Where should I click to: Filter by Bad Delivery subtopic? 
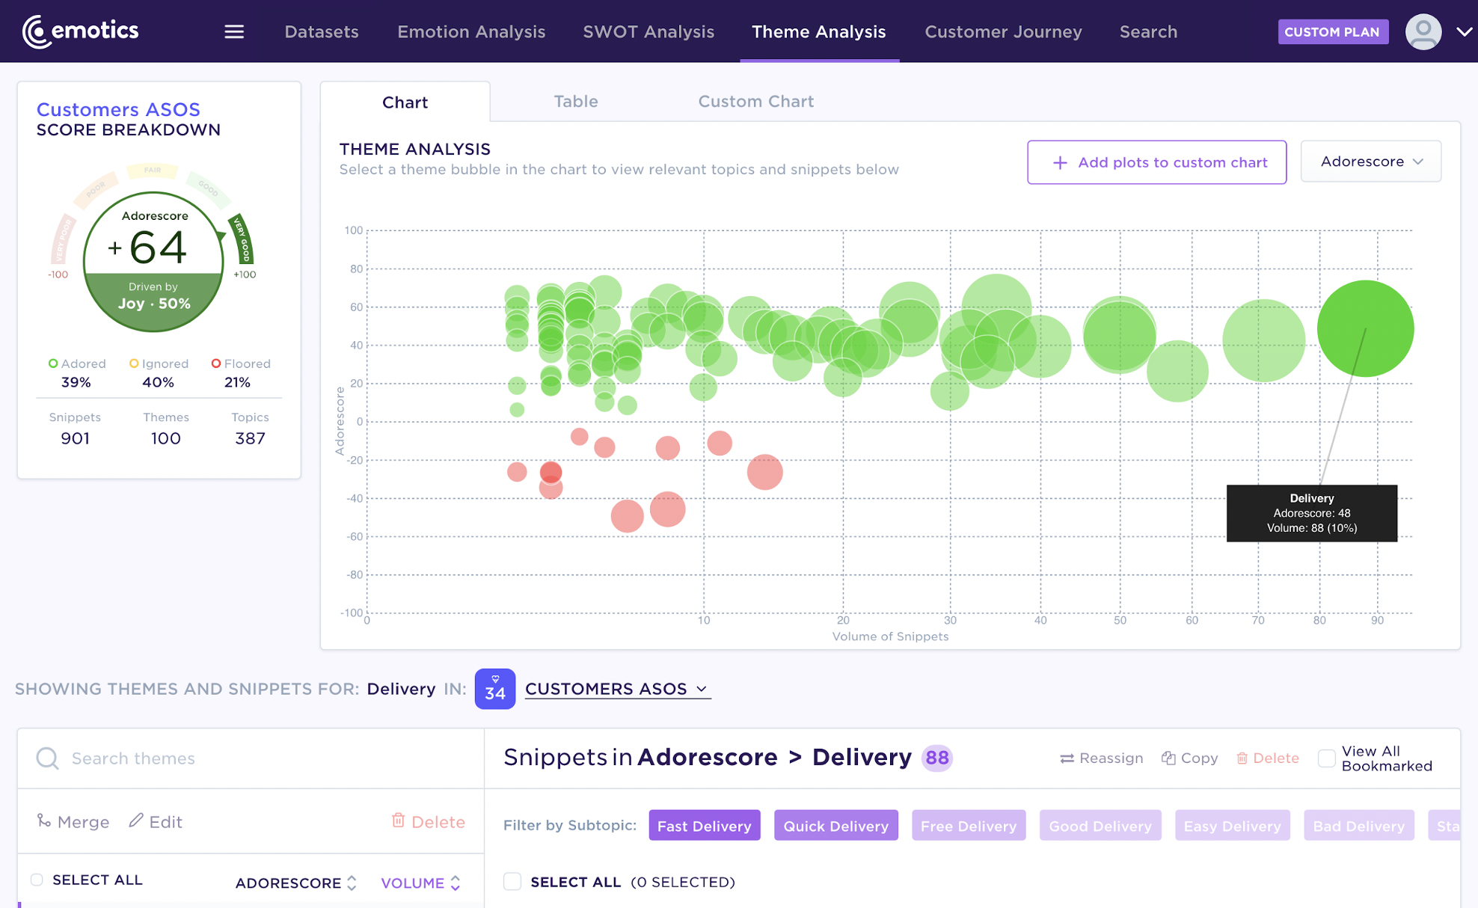point(1358,826)
